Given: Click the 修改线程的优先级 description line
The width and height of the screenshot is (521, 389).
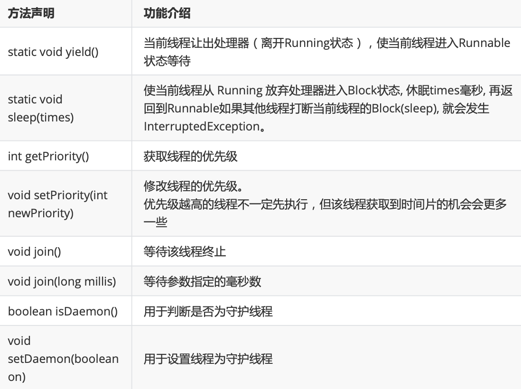Looking at the screenshot, I should tap(194, 186).
